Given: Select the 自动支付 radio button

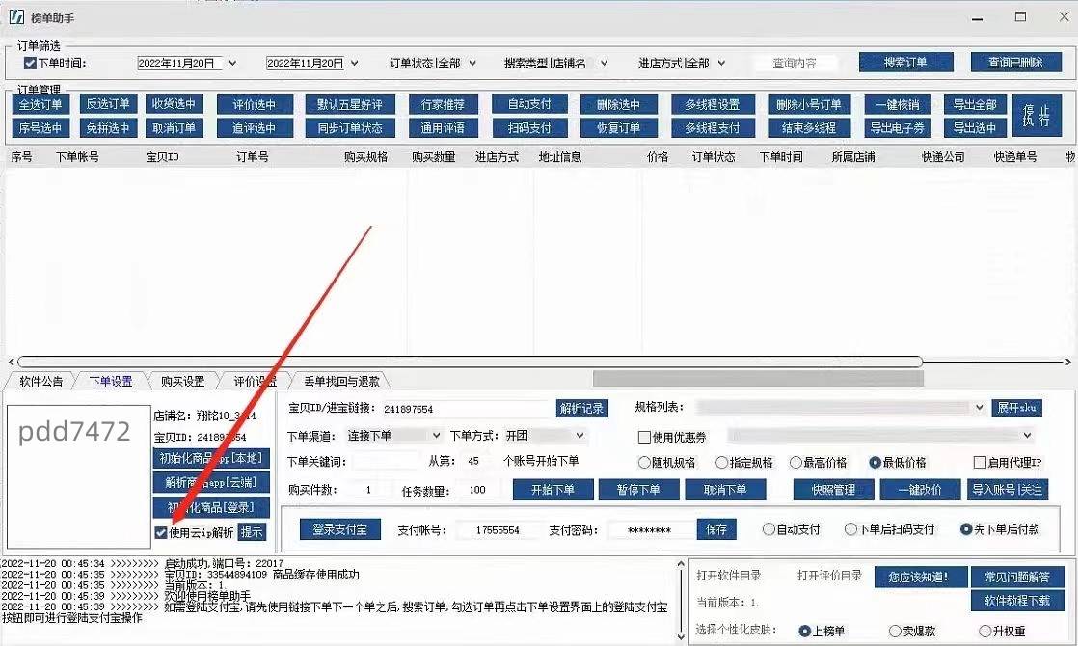Looking at the screenshot, I should tap(768, 529).
